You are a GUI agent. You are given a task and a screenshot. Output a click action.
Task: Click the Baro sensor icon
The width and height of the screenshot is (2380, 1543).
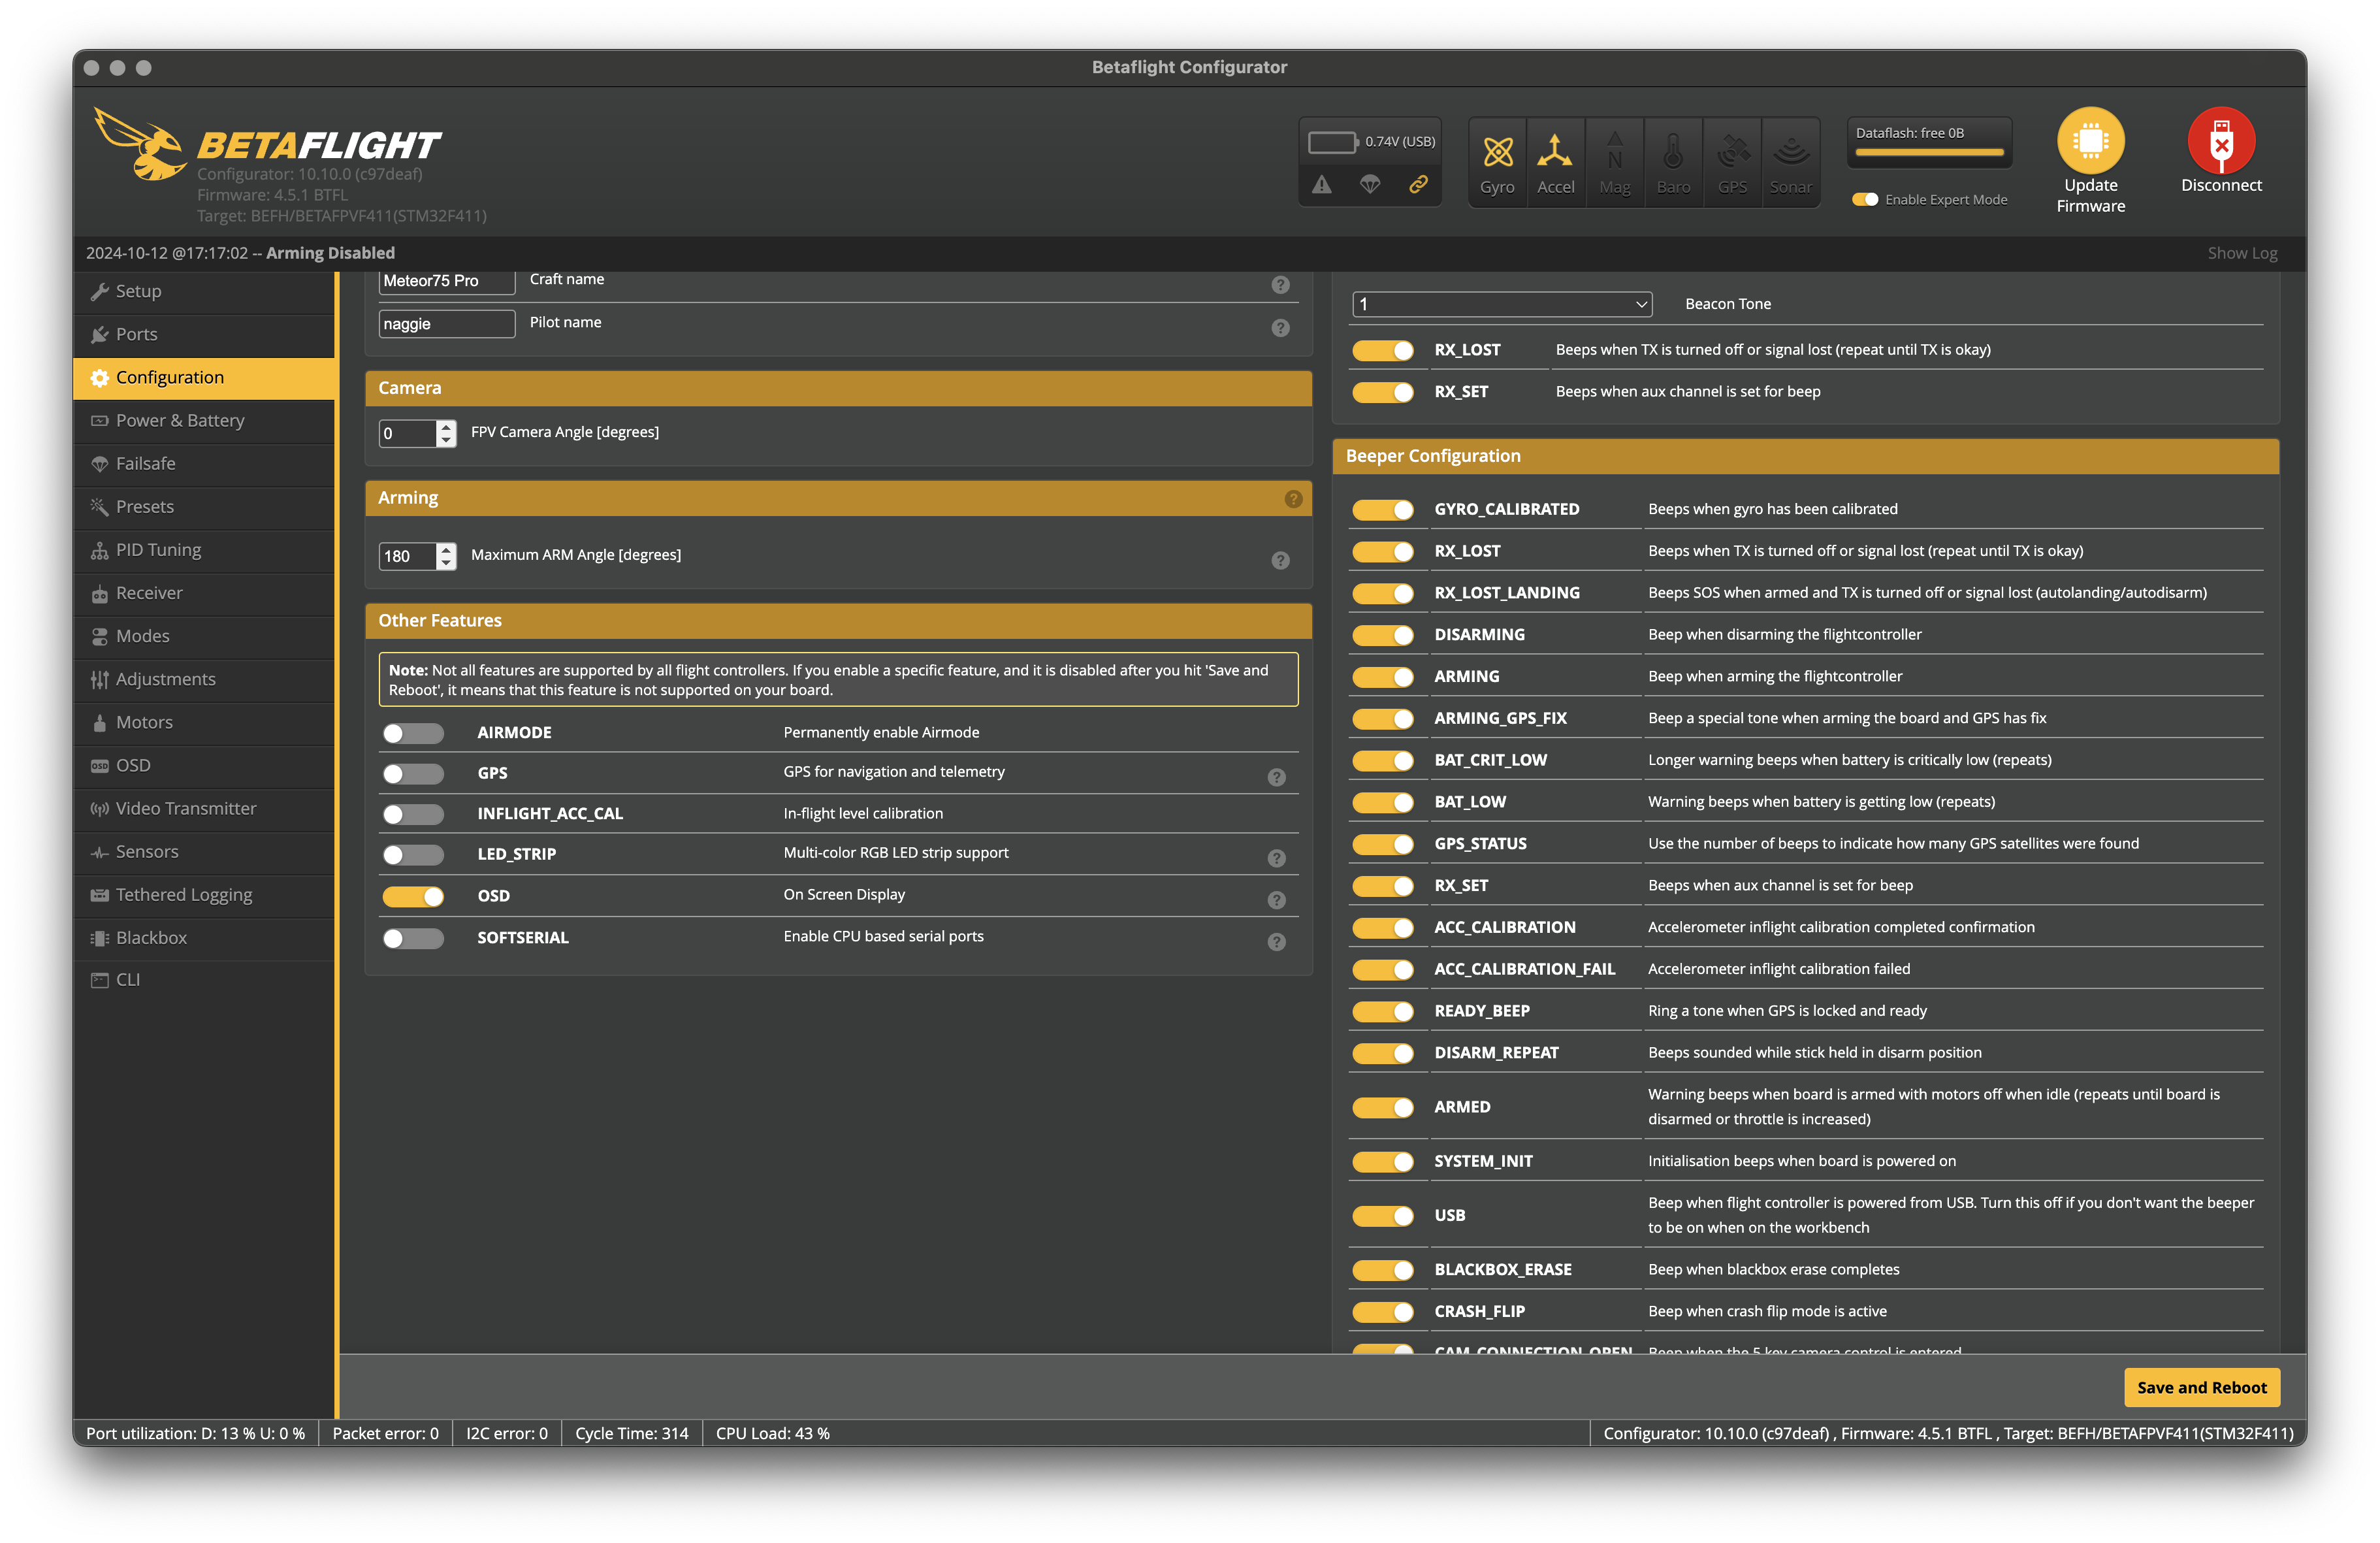click(x=1673, y=151)
